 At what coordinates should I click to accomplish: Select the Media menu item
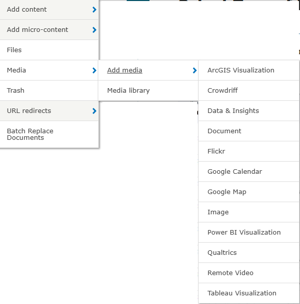click(x=49, y=70)
